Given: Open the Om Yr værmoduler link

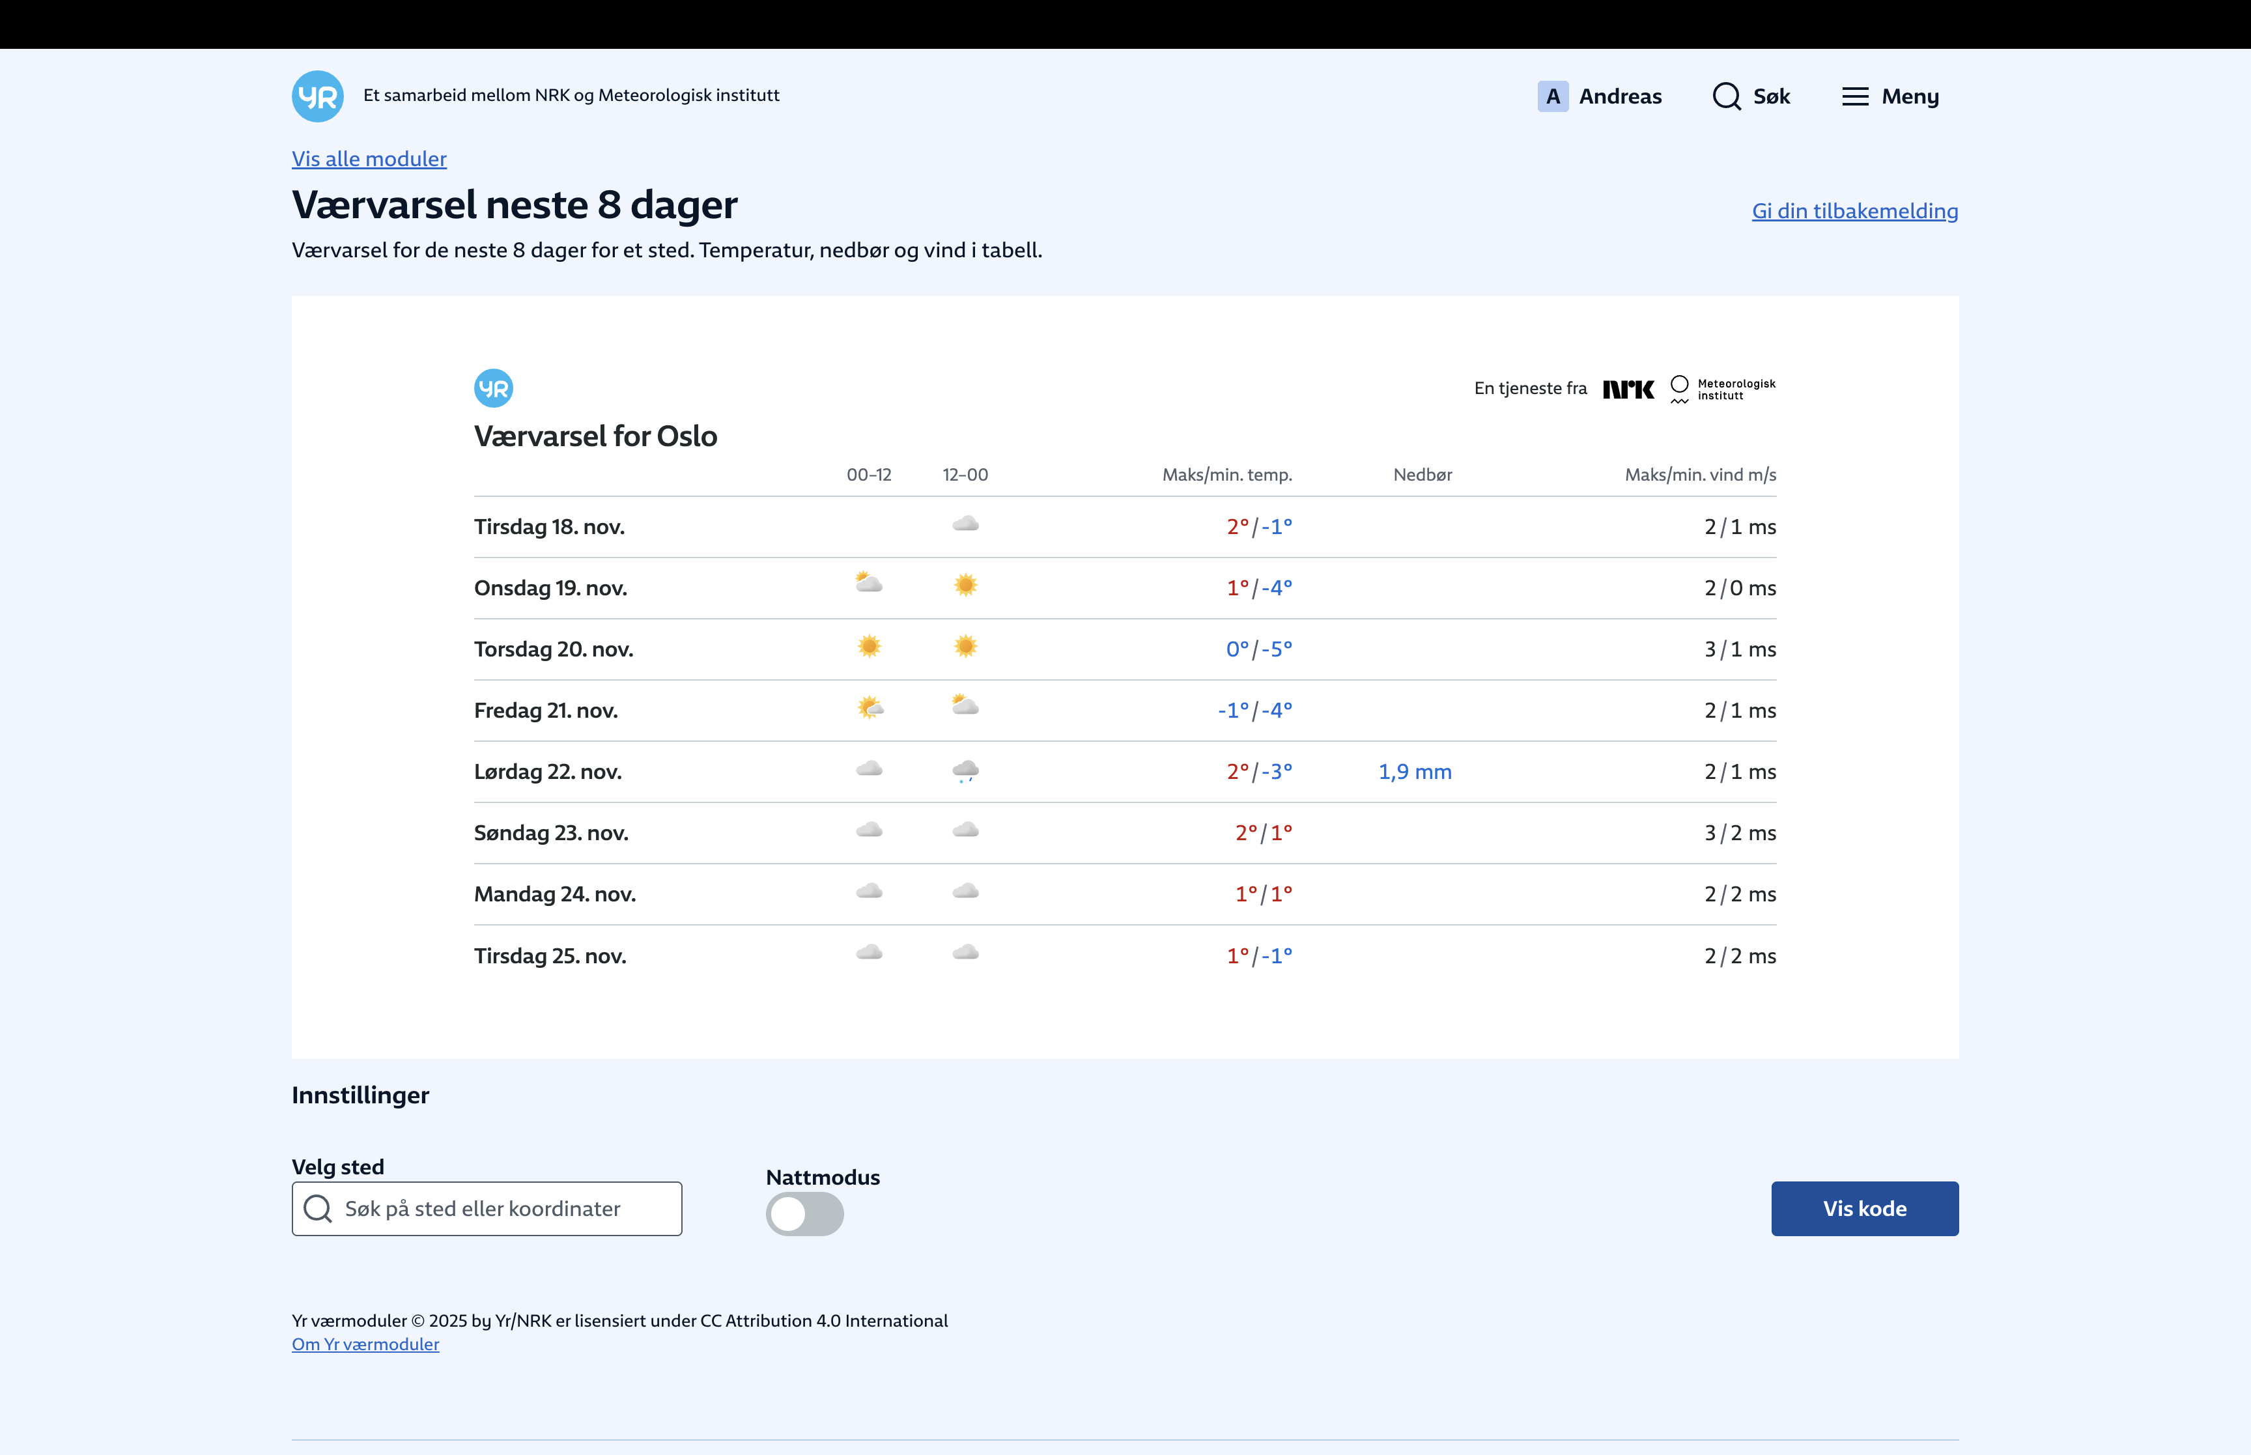Looking at the screenshot, I should (365, 1344).
